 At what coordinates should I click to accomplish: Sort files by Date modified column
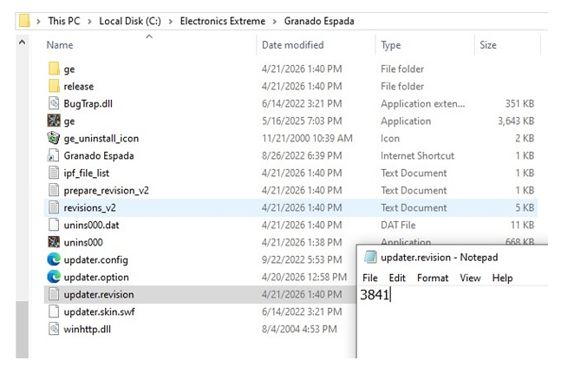291,45
